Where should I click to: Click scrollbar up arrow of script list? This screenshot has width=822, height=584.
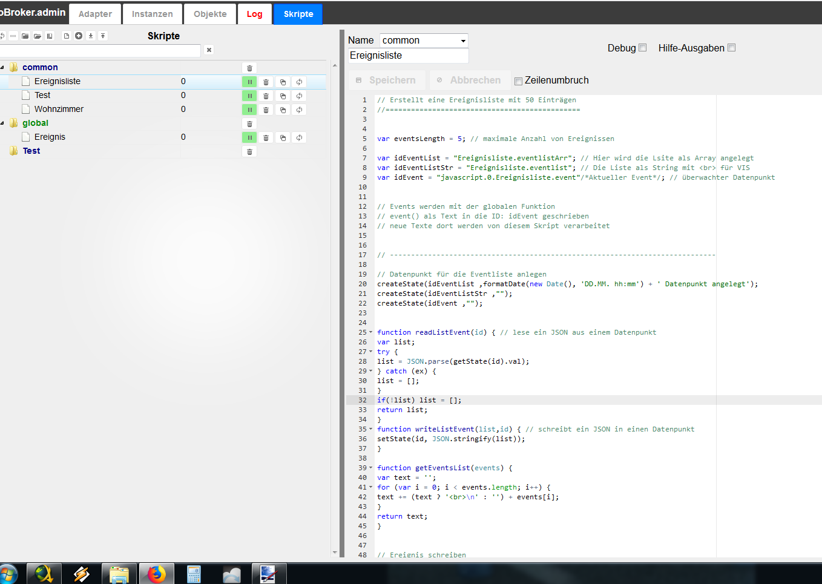pos(335,65)
